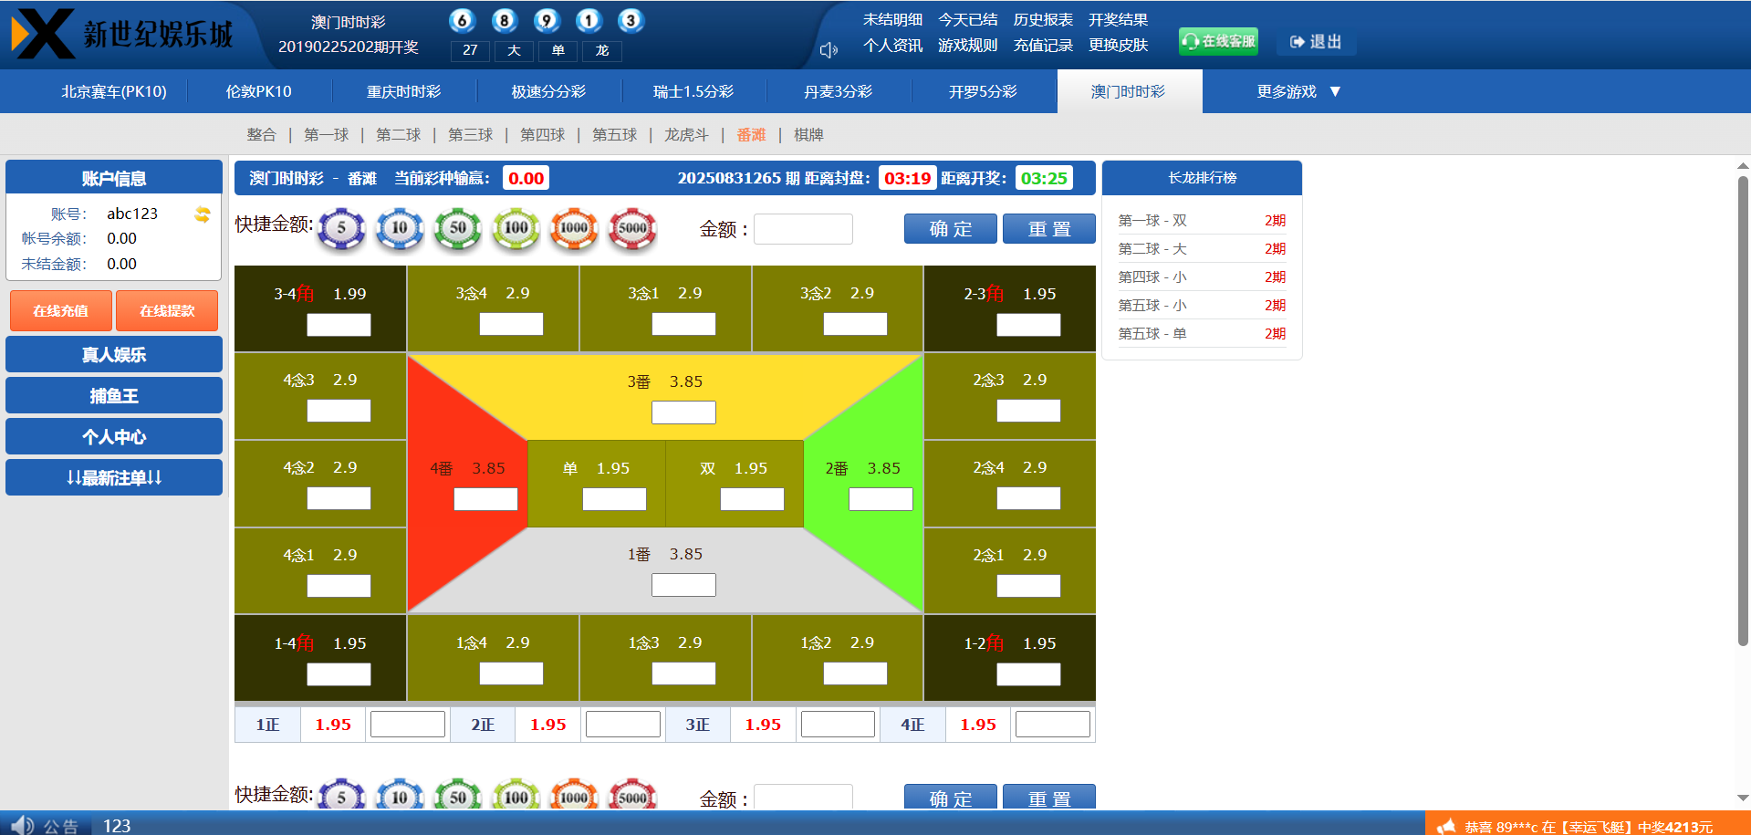
Task: Click the 在线充值 deposit button
Action: 61,311
